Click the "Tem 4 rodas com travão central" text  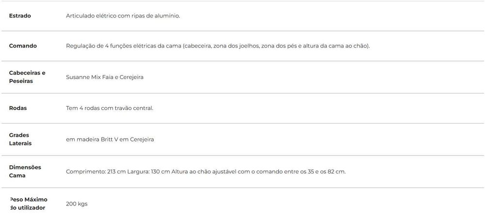point(110,108)
